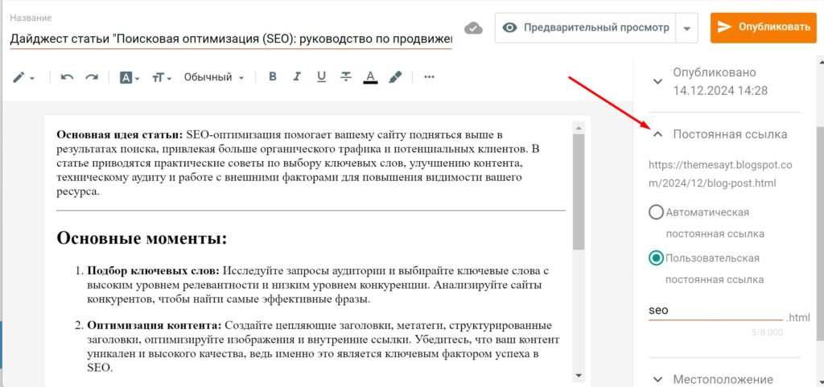Click the Предварительный просмотр button
This screenshot has width=824, height=387.
[586, 28]
